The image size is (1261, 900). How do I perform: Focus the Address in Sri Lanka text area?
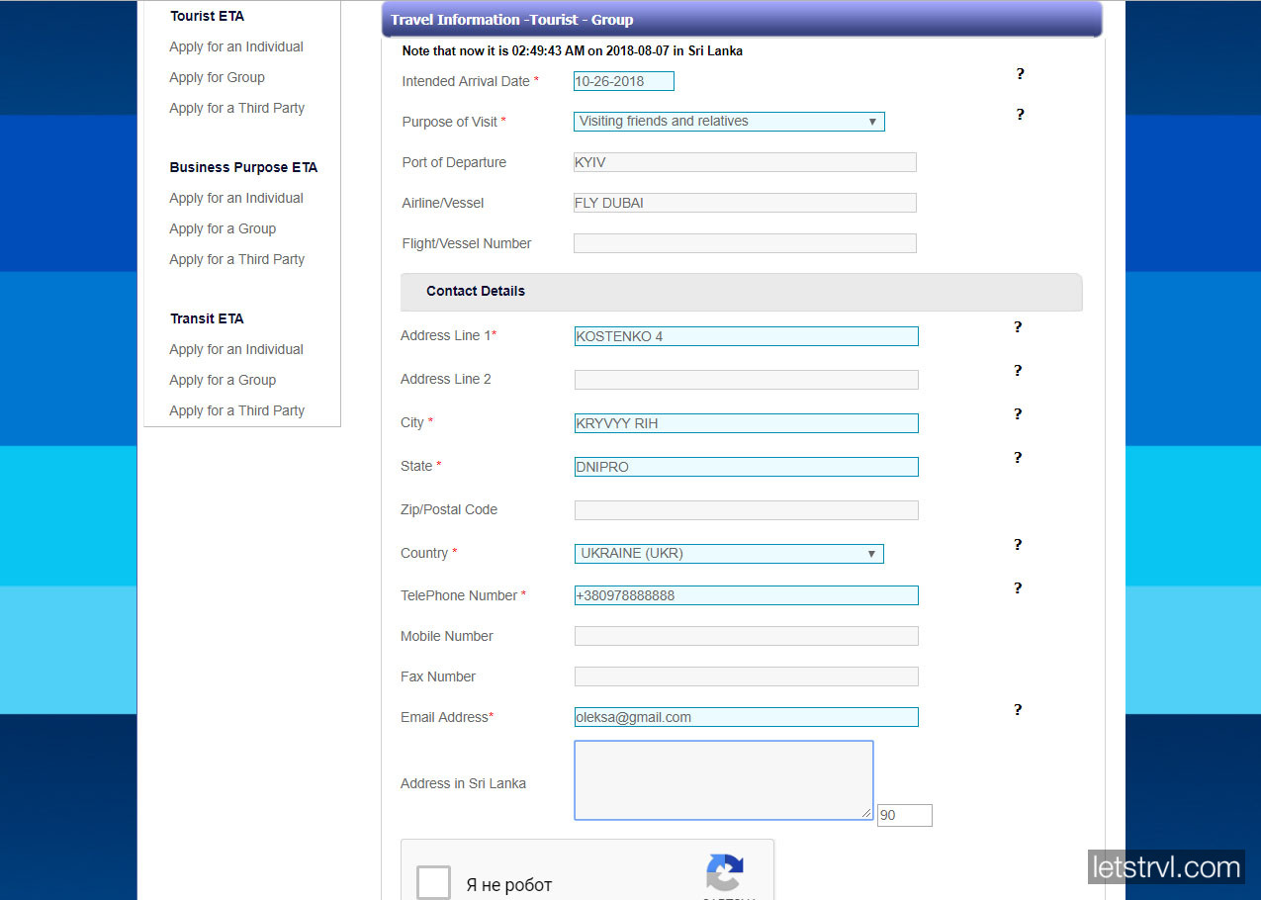point(723,780)
